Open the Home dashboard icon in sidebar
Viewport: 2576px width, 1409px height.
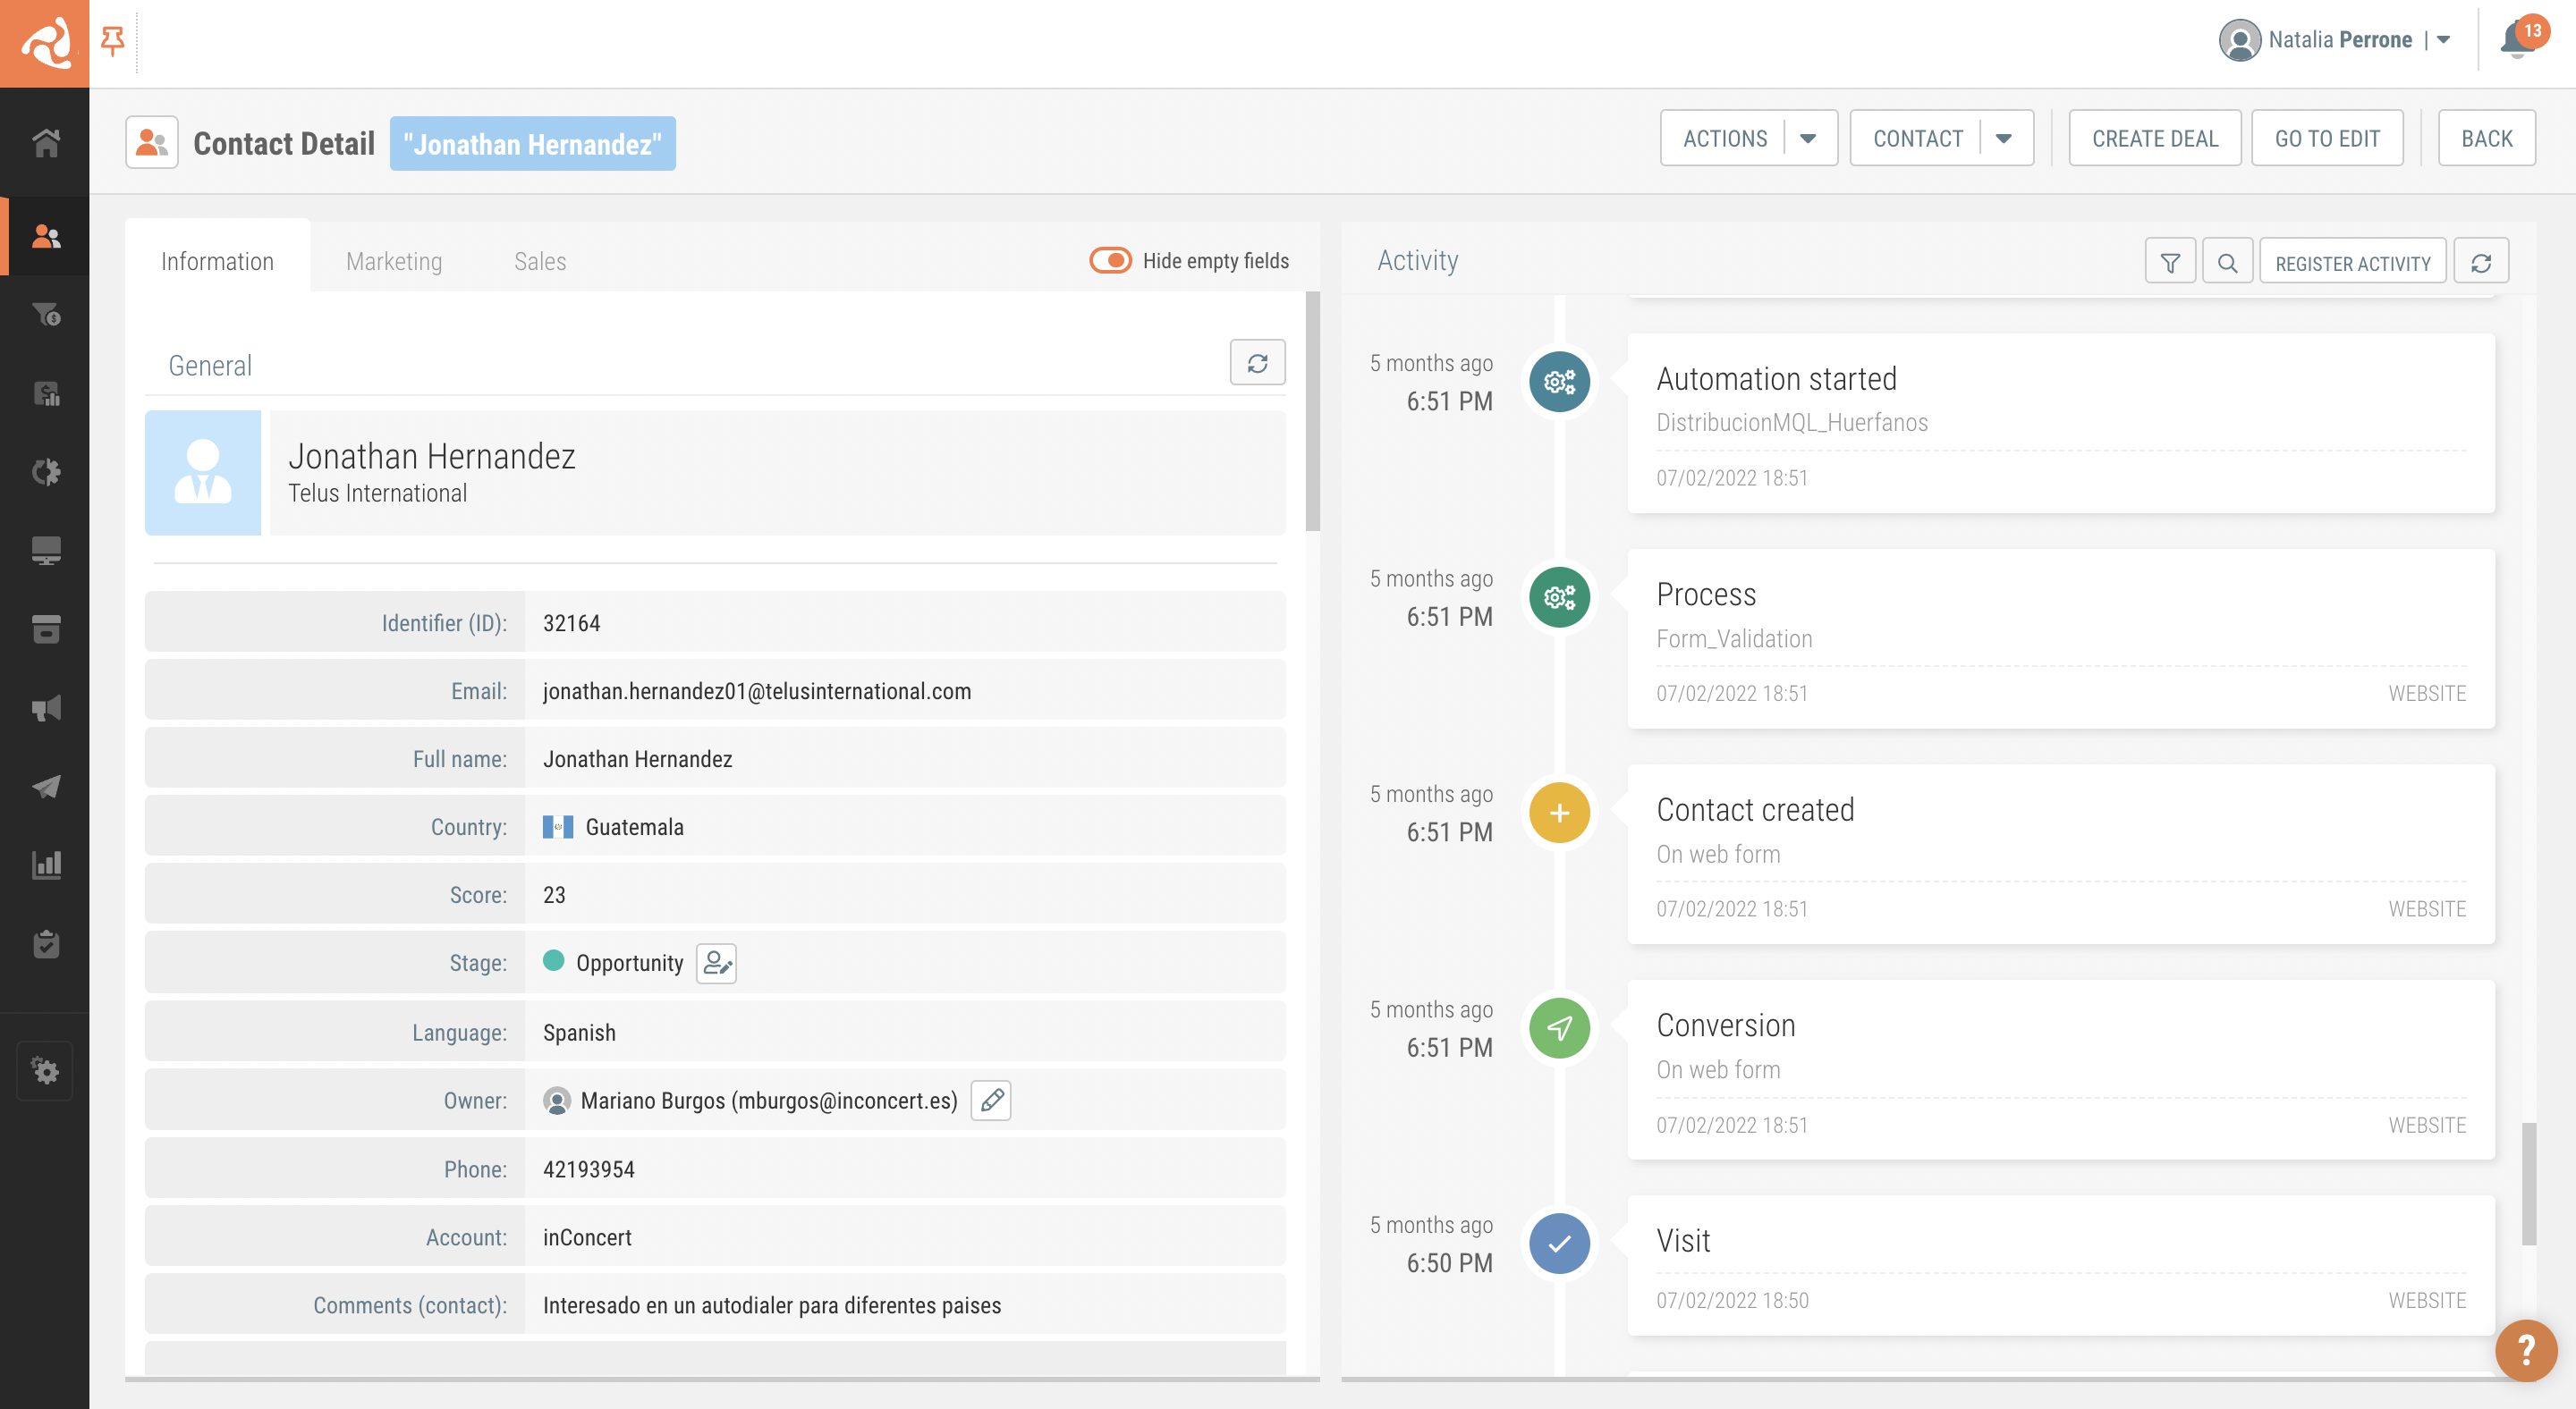45,142
